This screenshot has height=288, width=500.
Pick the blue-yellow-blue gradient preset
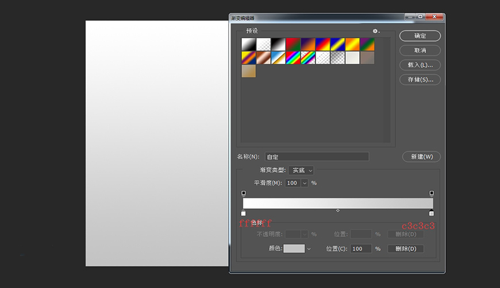tap(338, 45)
